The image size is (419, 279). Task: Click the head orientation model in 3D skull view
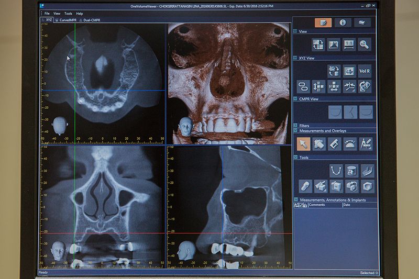click(186, 126)
